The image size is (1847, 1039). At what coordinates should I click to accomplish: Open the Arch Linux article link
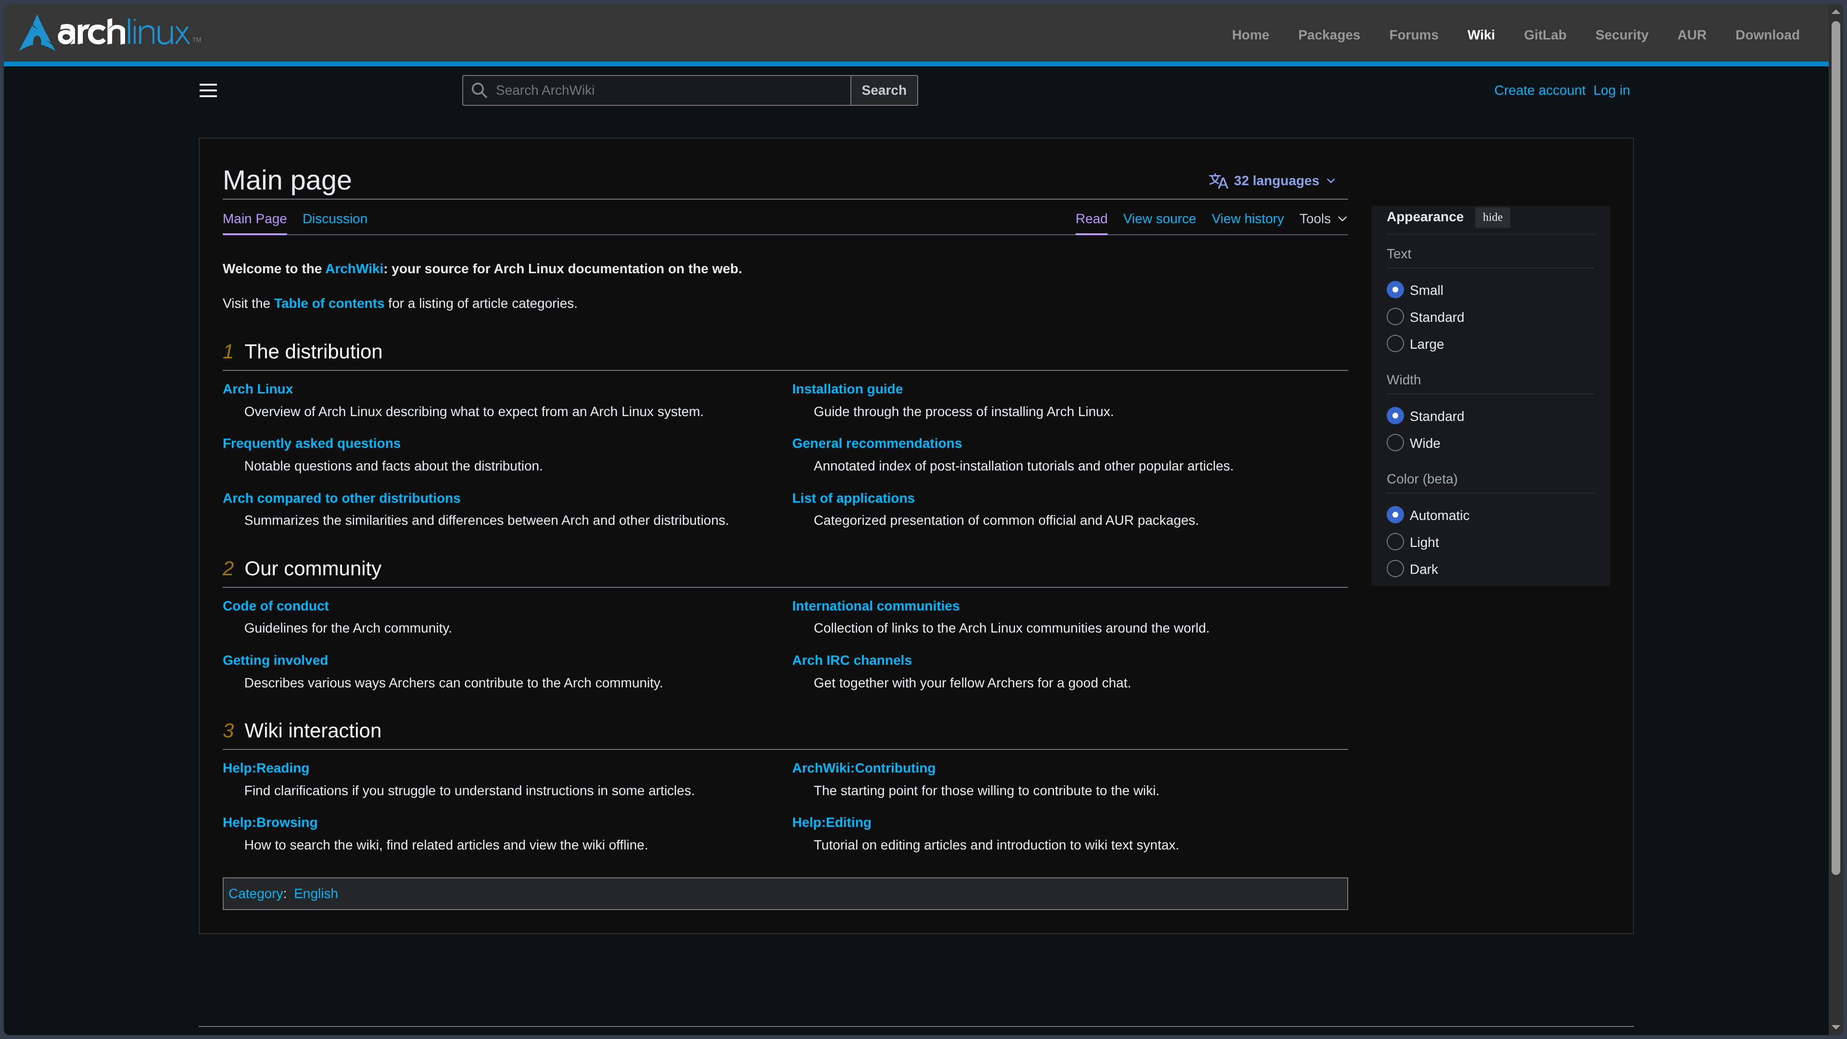257,389
